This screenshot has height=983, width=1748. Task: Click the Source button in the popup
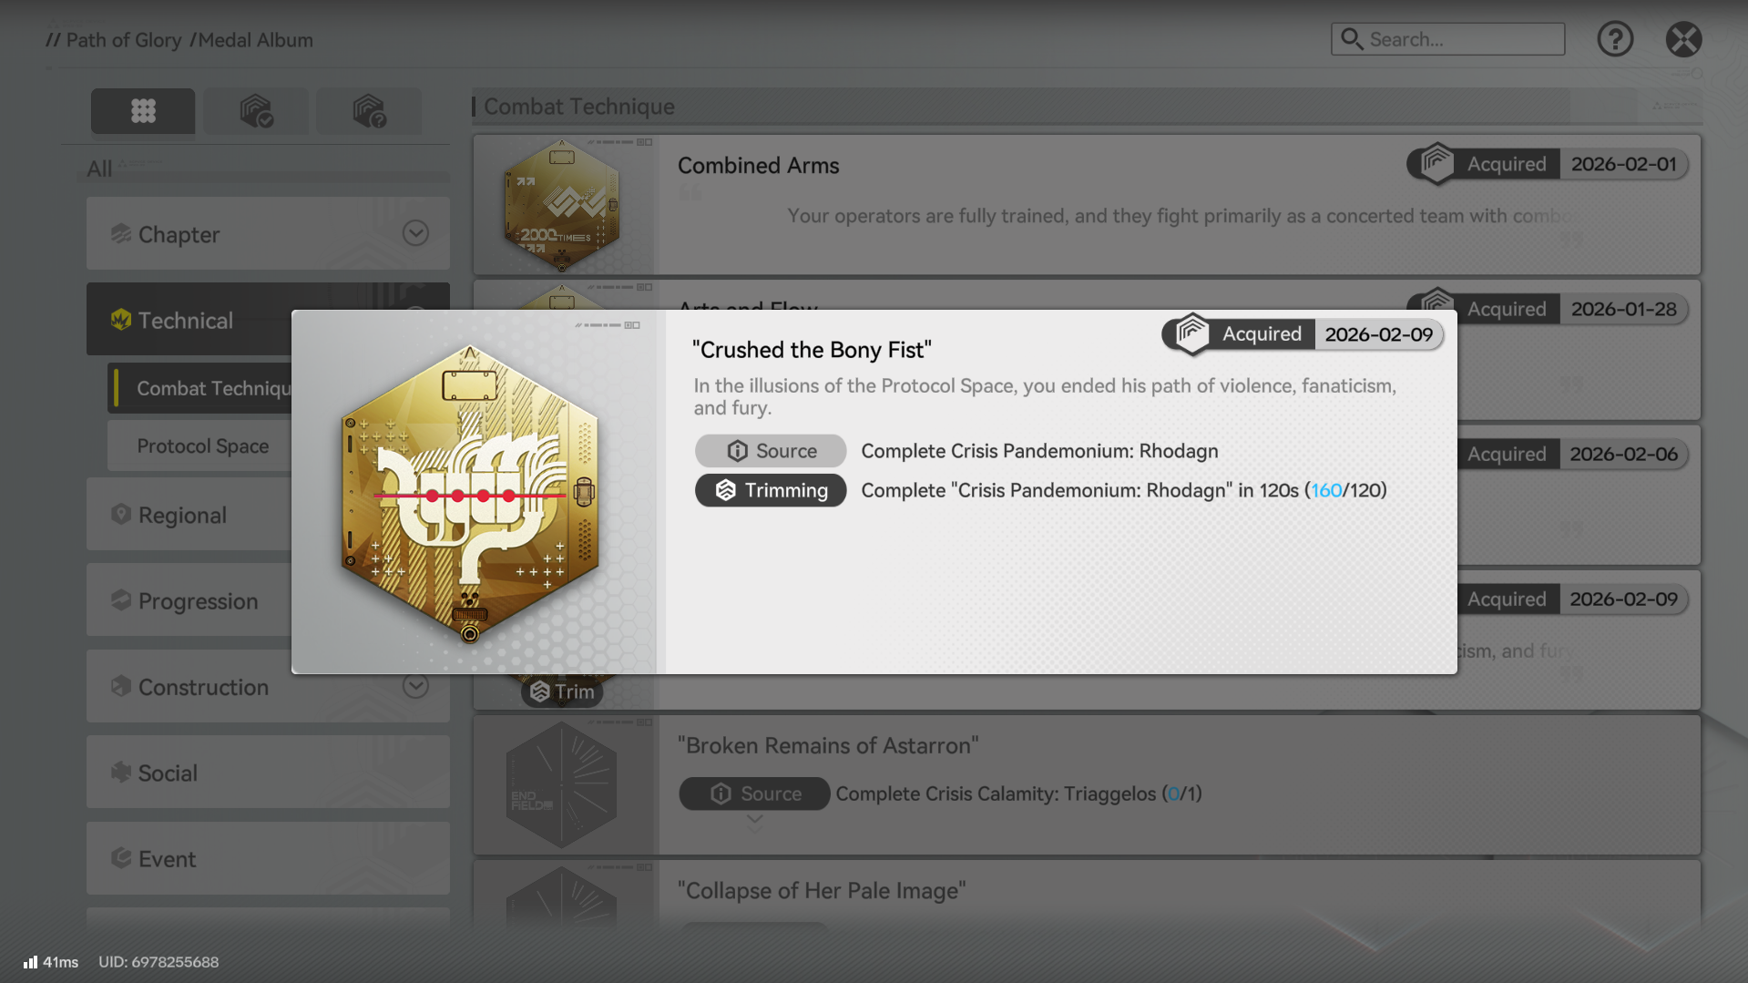(771, 451)
